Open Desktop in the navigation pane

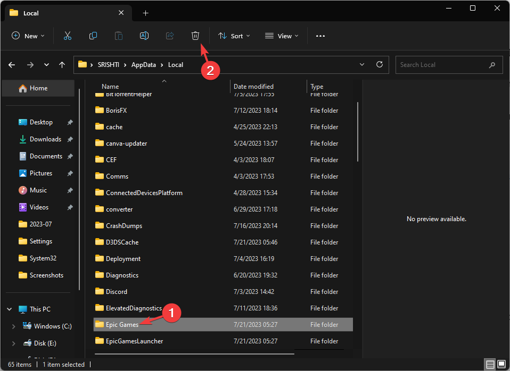click(x=41, y=122)
